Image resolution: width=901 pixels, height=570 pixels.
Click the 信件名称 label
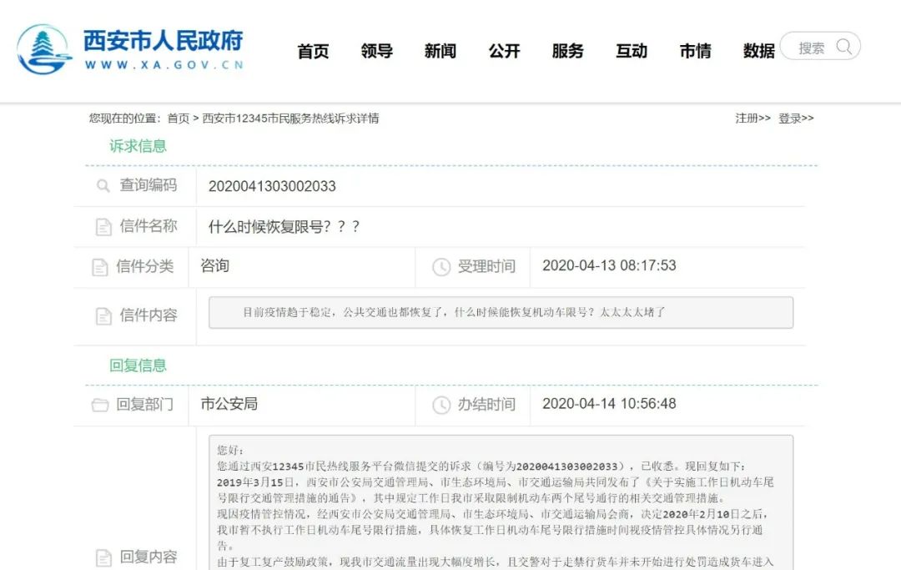tap(148, 226)
